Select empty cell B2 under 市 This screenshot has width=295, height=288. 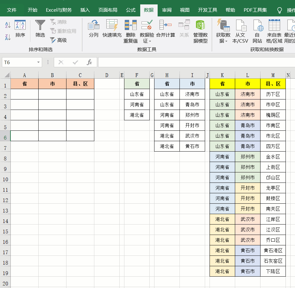[x=52, y=94]
